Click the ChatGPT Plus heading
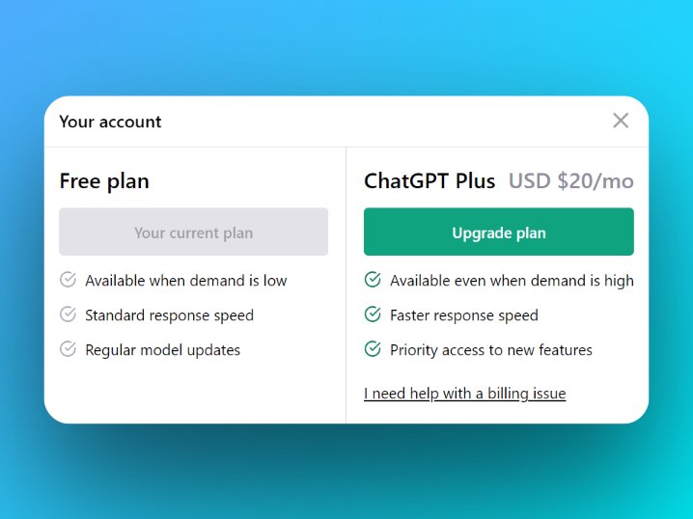 tap(430, 181)
